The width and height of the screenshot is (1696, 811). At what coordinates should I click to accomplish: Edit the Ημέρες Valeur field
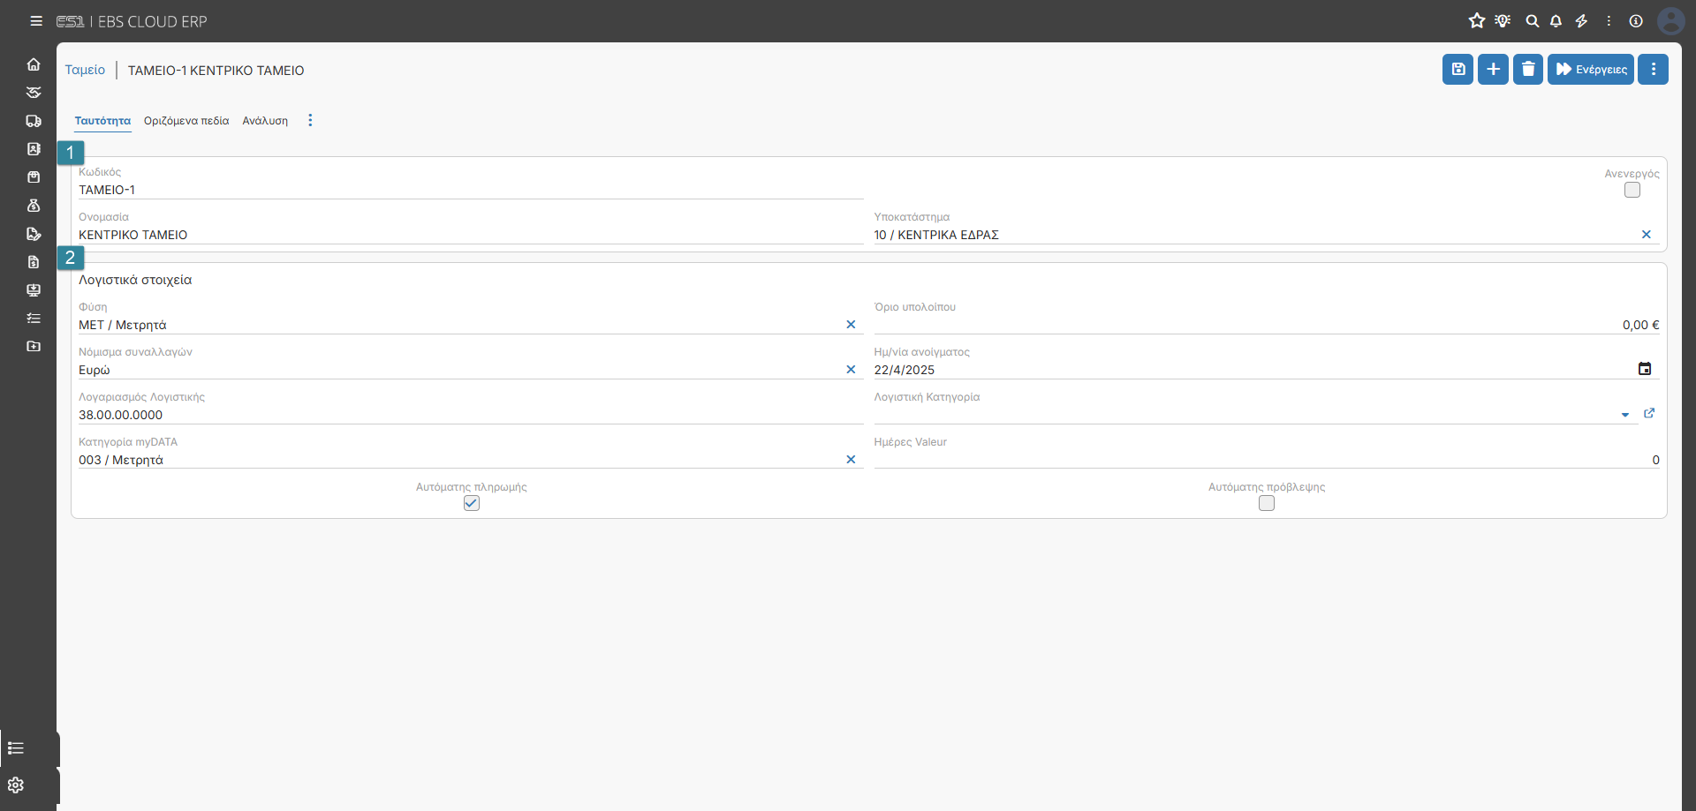tap(1267, 460)
